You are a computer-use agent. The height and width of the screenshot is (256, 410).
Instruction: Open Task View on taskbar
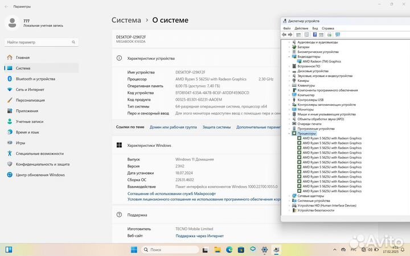[x=205, y=250]
